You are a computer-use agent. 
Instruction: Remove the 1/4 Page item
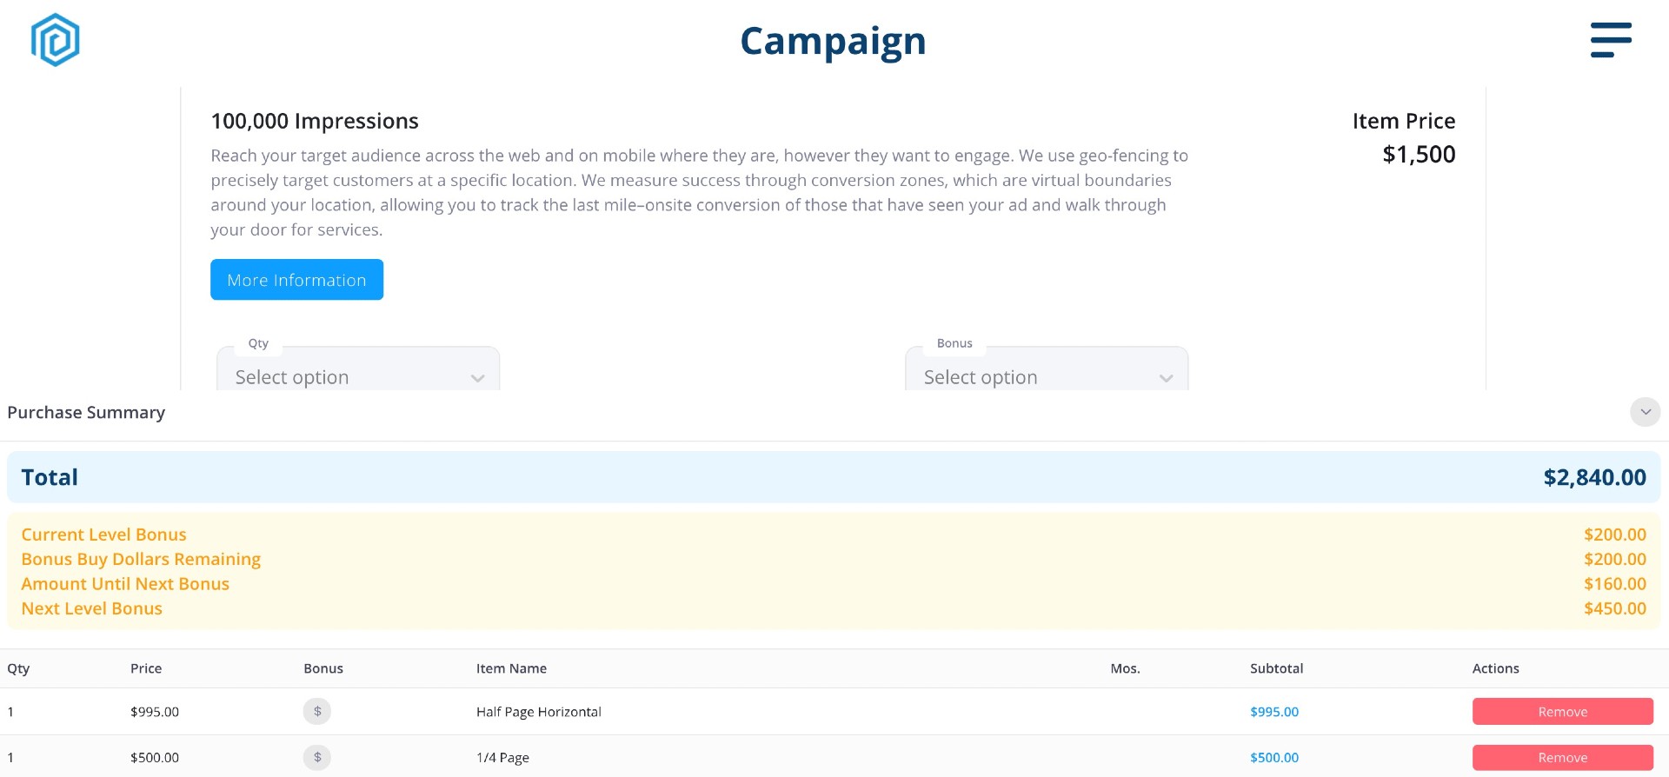tap(1562, 758)
